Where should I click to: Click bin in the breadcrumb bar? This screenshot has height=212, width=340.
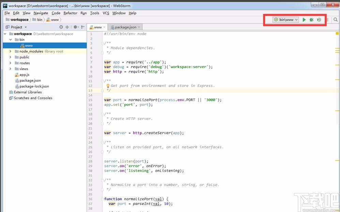37,20
